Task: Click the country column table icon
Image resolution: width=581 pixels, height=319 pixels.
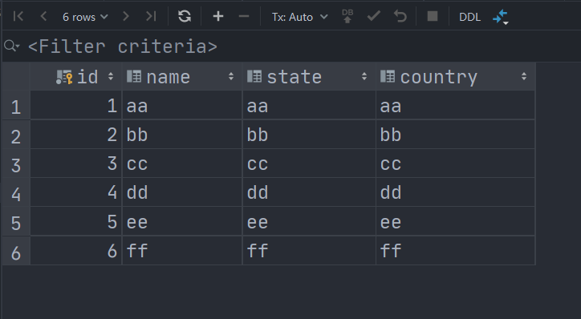Action: [388, 76]
